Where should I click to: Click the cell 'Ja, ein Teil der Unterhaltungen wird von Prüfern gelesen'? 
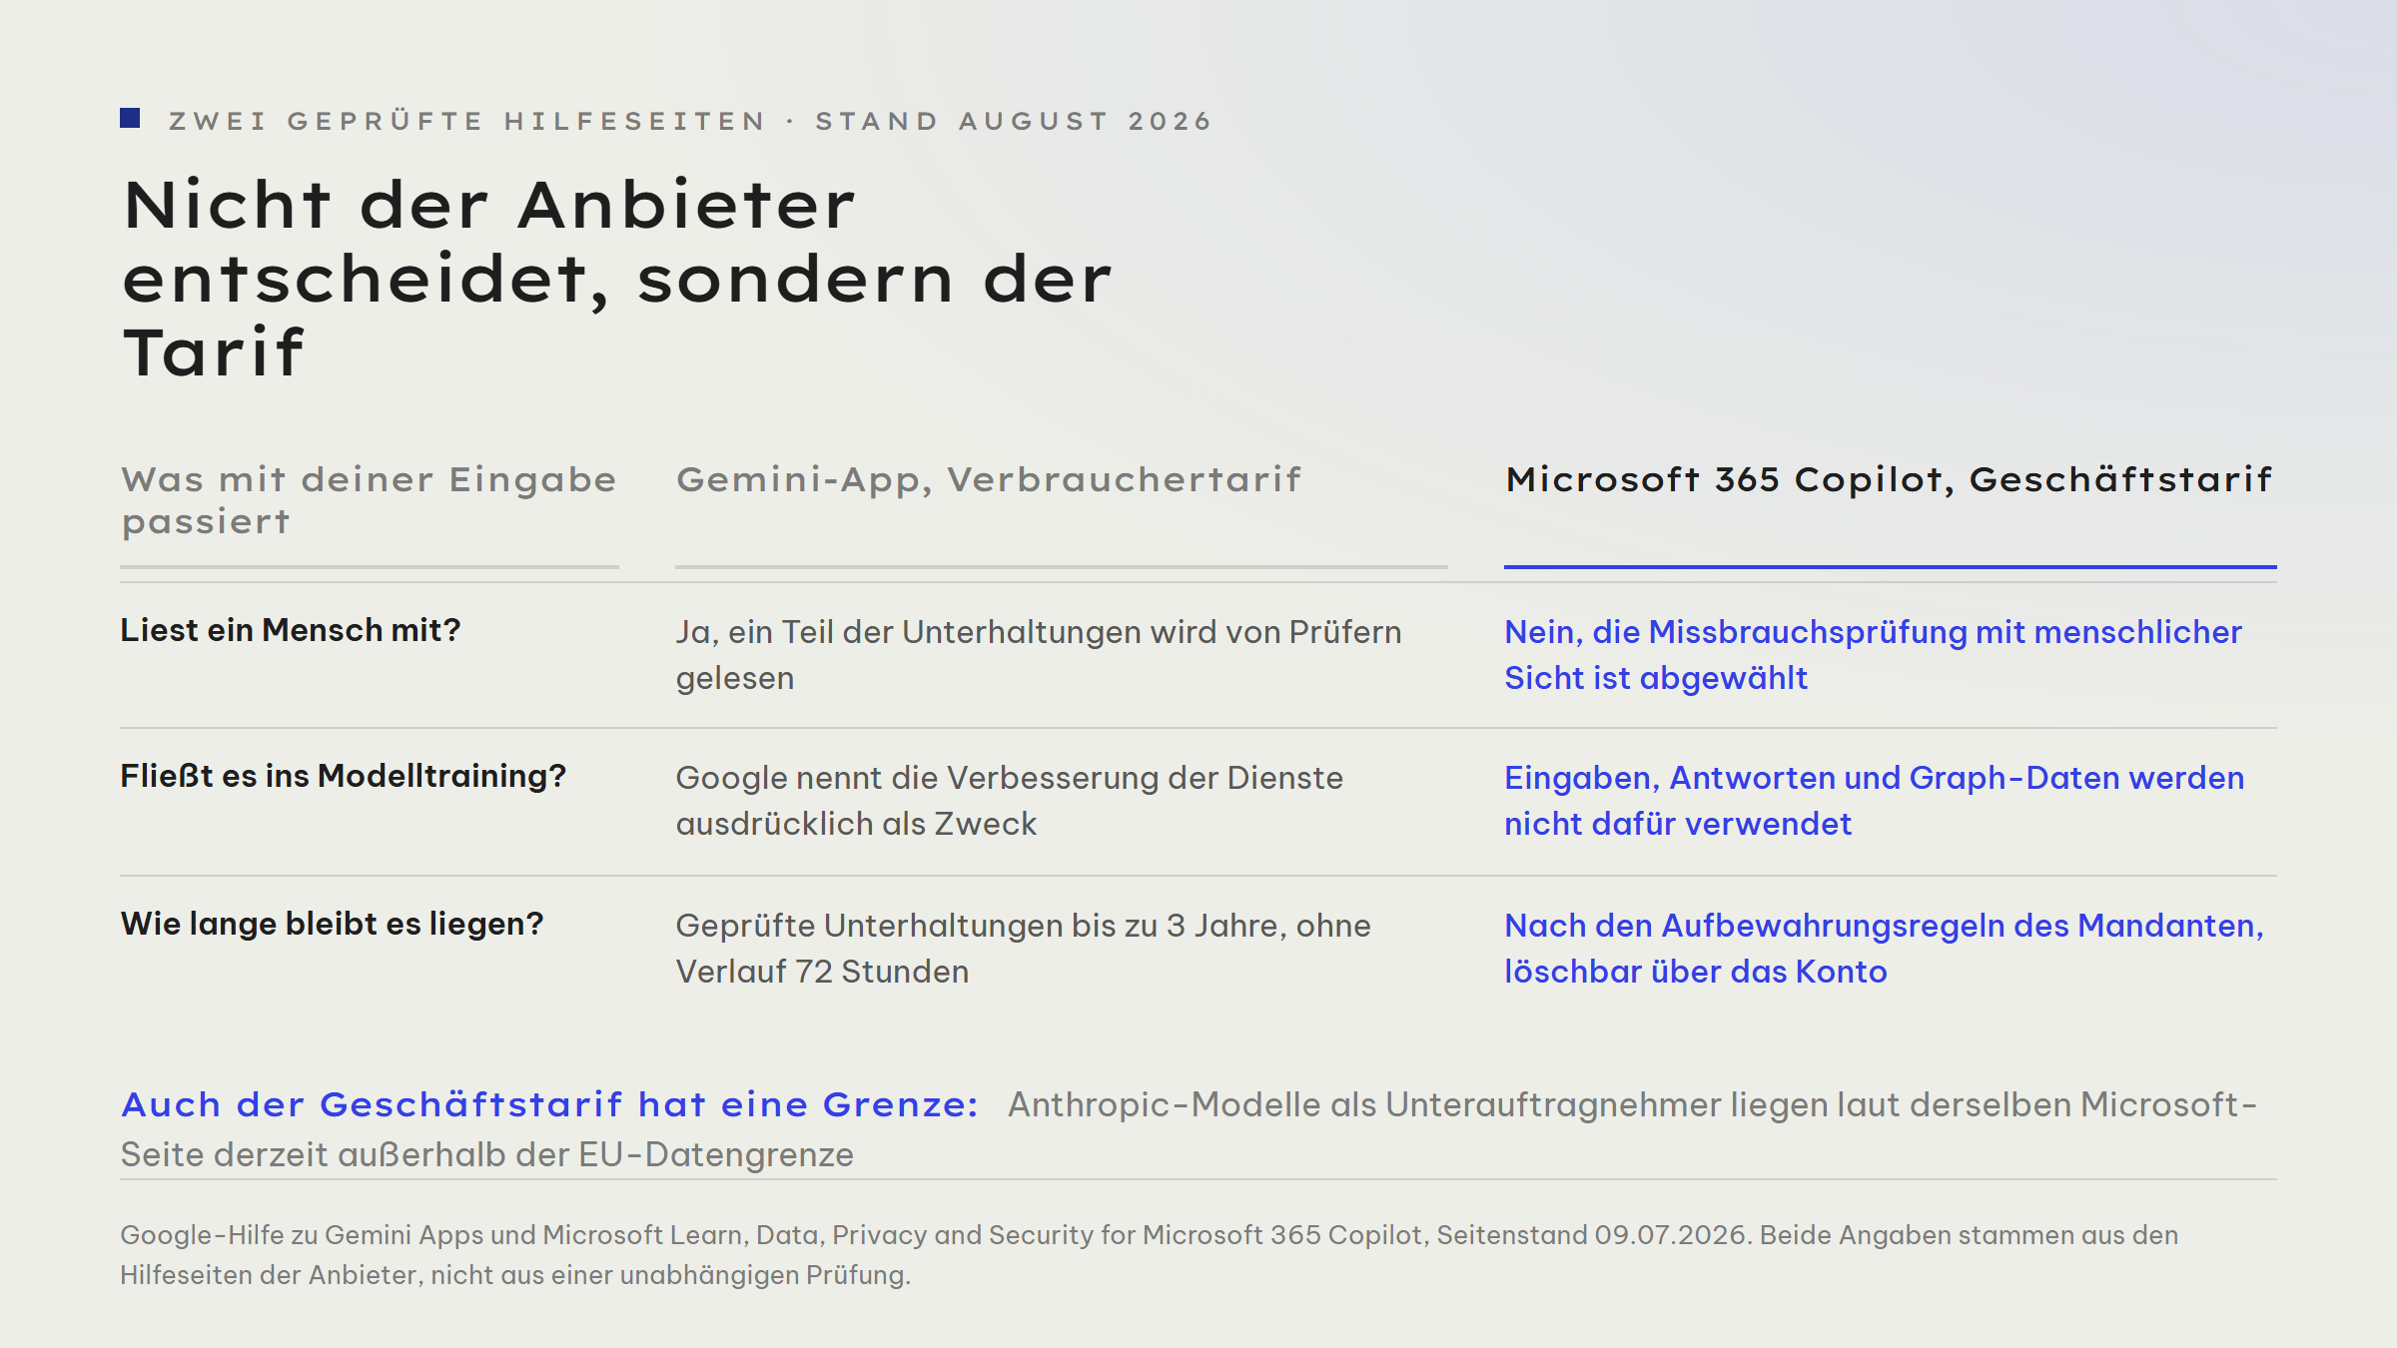1039,655
